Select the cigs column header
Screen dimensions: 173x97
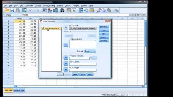coord(31,18)
